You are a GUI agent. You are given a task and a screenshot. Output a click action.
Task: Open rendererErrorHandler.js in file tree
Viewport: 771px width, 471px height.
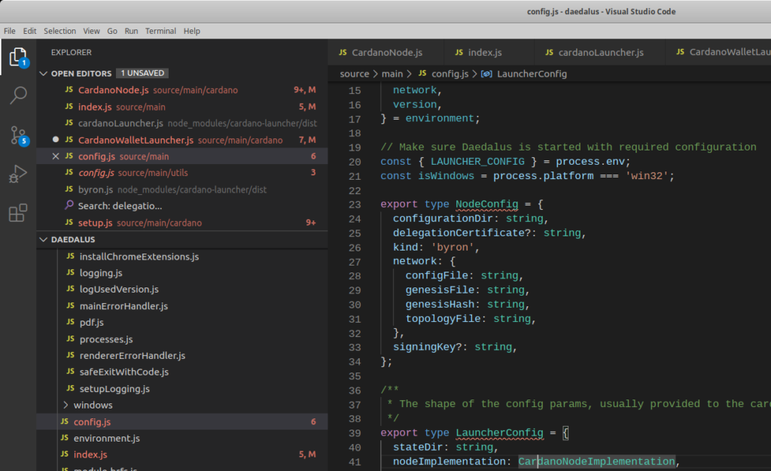coord(182,356)
